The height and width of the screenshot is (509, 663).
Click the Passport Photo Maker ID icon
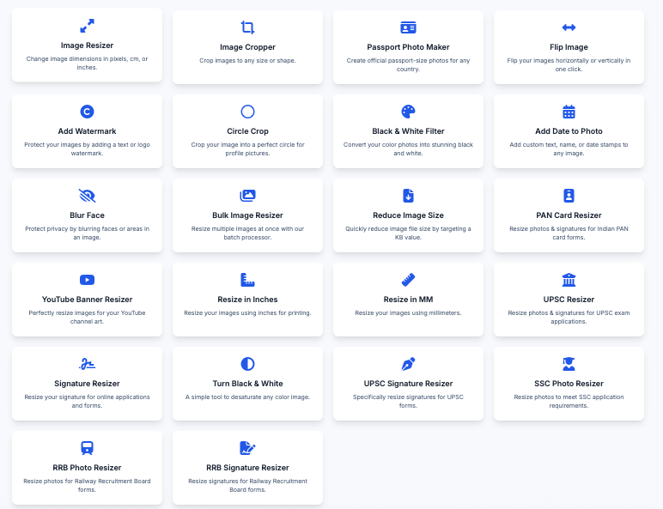[x=408, y=27]
